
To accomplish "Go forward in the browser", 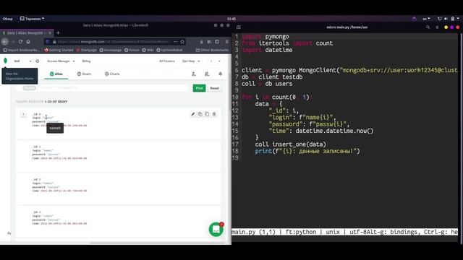I will [13, 42].
